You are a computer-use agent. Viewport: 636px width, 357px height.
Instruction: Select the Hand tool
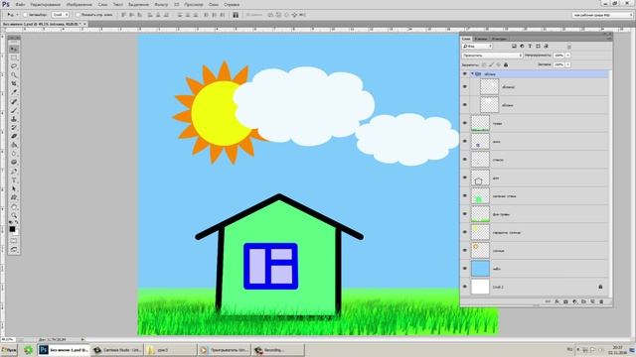click(14, 207)
